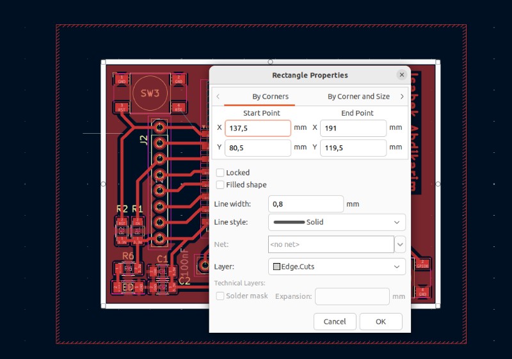Enable the Filled shape checkbox
The width and height of the screenshot is (512, 359).
point(220,185)
